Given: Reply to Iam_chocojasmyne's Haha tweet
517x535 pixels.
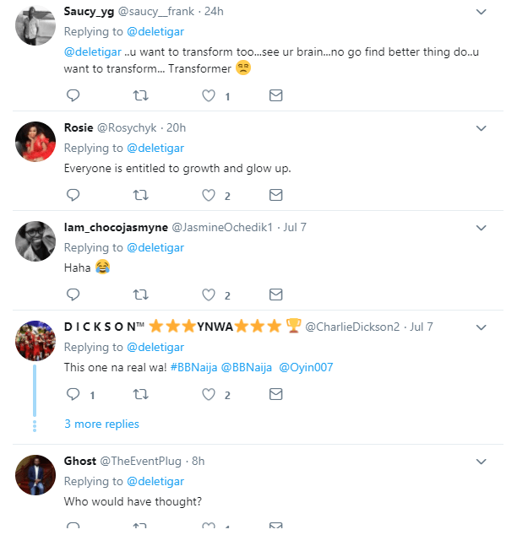Looking at the screenshot, I should pyautogui.click(x=73, y=295).
